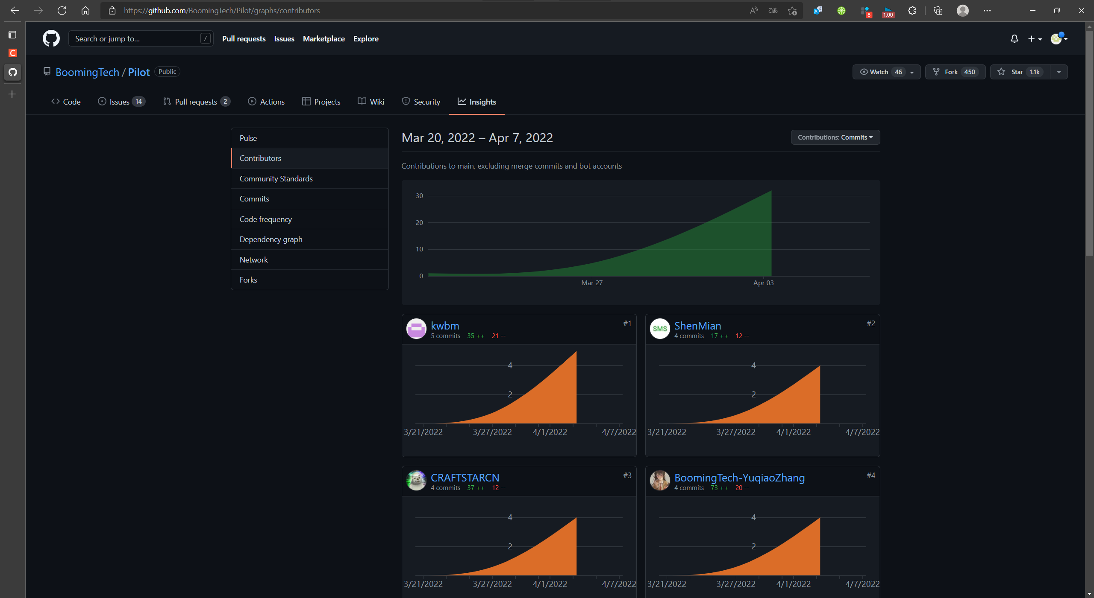Click the GitHub Octocat home logo
The image size is (1094, 598).
(x=51, y=38)
